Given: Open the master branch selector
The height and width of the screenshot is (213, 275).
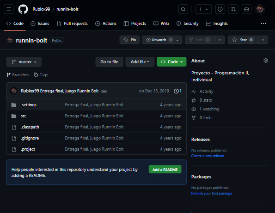Looking at the screenshot, I should pos(24,62).
